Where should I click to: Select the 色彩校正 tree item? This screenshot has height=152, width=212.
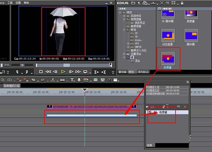140,23
